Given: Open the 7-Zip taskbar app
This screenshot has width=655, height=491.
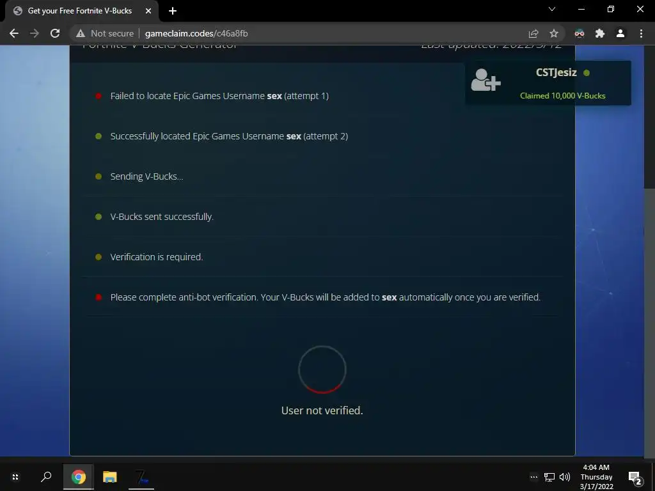Looking at the screenshot, I should [x=141, y=477].
